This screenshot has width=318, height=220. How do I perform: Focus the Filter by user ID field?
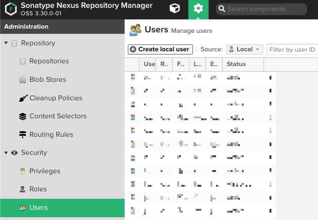(x=292, y=49)
